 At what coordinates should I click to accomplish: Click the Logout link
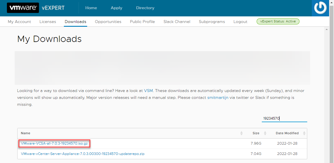(x=240, y=22)
